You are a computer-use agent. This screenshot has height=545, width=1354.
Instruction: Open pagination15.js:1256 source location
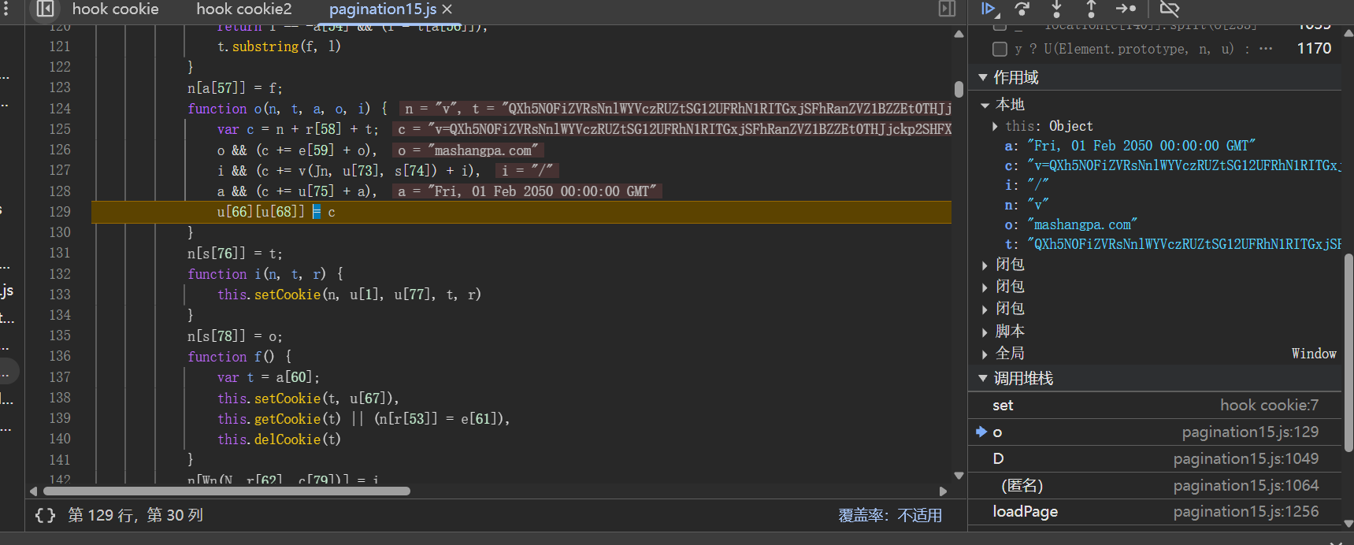pyautogui.click(x=1245, y=511)
